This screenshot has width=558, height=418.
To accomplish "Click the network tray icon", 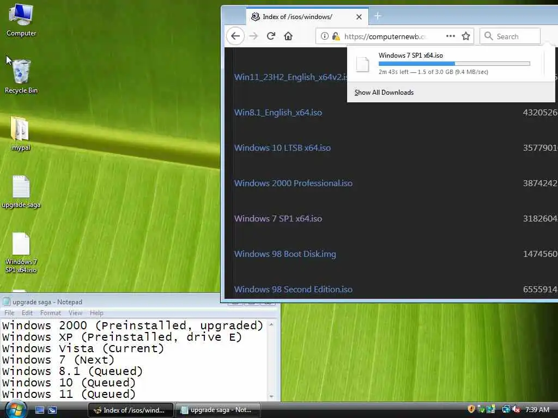I will (x=506, y=409).
